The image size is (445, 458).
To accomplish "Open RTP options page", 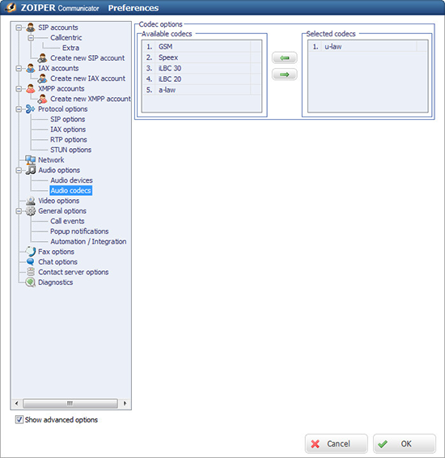I will [x=69, y=140].
